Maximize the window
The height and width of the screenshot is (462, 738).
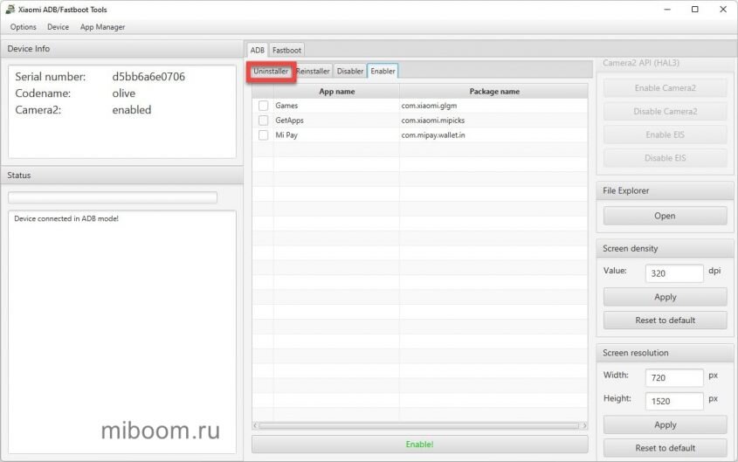pos(694,10)
